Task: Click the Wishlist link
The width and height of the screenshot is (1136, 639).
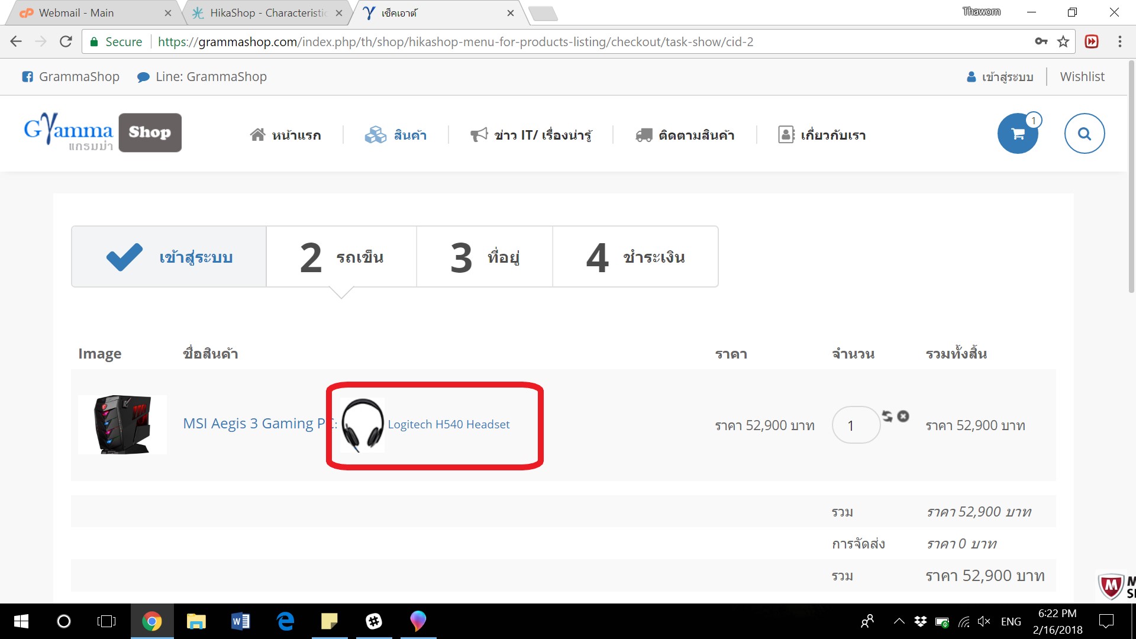Action: click(x=1082, y=76)
